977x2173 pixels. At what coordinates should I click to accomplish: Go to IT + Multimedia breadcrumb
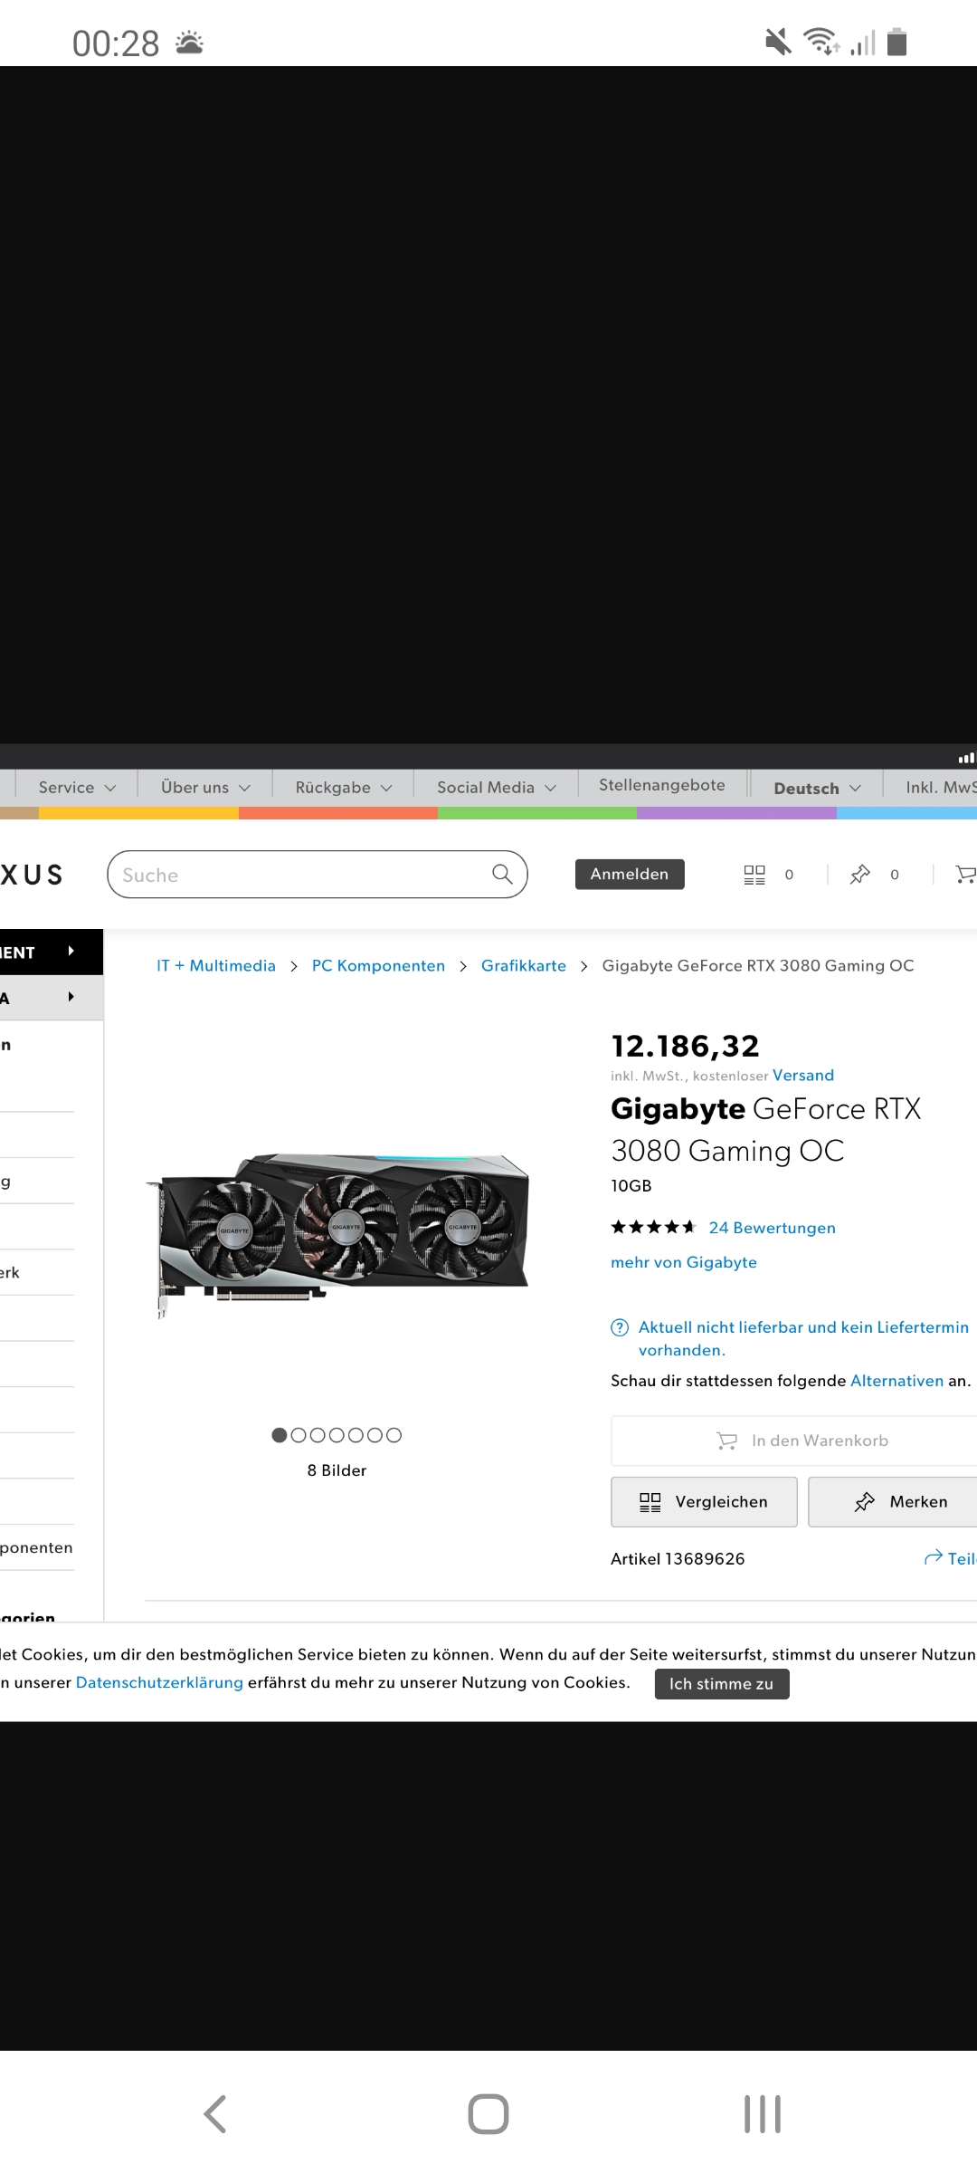coord(216,965)
